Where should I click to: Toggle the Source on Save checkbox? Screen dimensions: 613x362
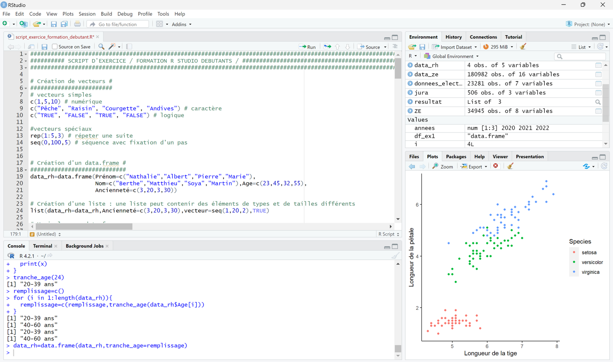point(55,47)
